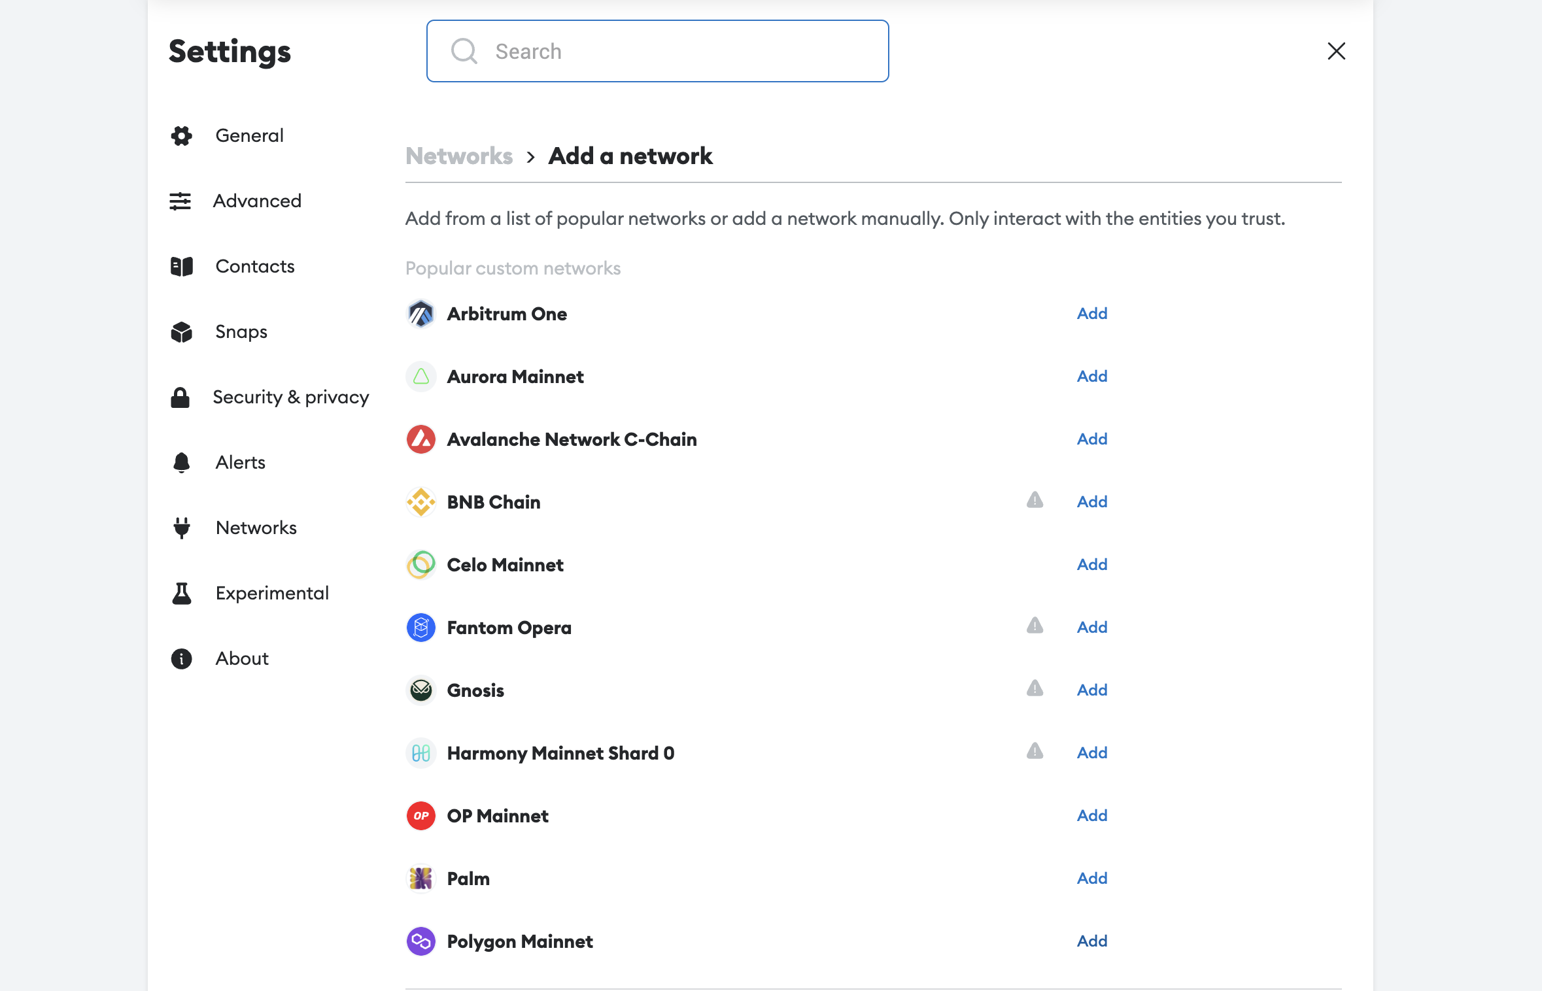The width and height of the screenshot is (1542, 991).
Task: Open the Advanced settings tab
Action: click(257, 201)
